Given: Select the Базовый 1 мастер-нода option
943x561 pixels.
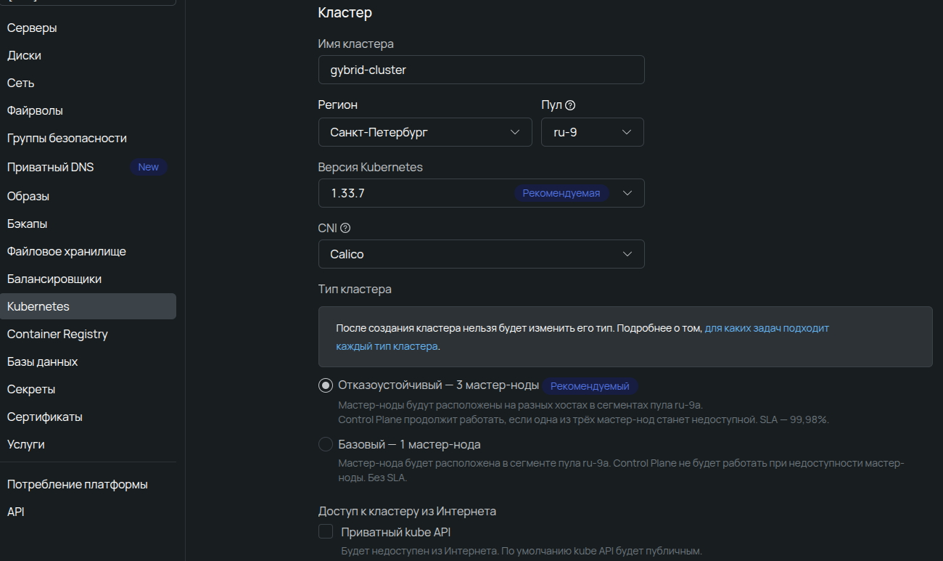Looking at the screenshot, I should (326, 444).
